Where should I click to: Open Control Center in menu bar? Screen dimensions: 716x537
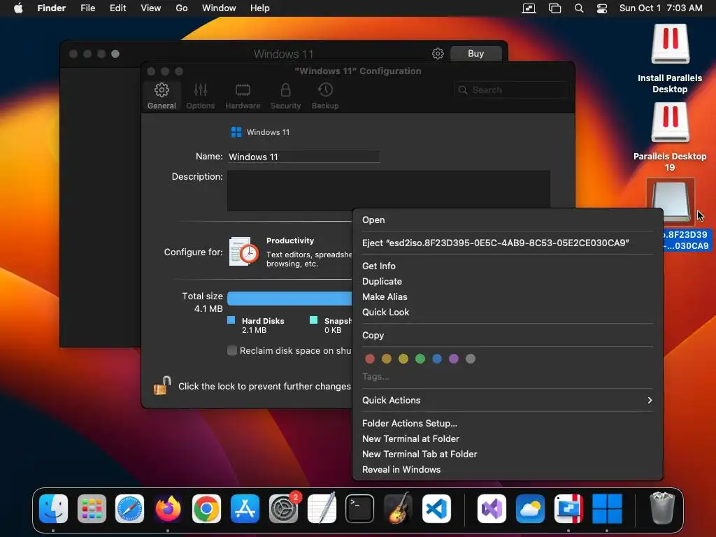pyautogui.click(x=602, y=8)
